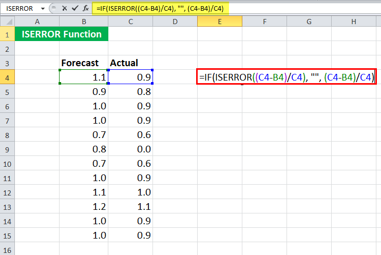Select column B header
Viewport: 381px width, 255px height.
click(84, 22)
